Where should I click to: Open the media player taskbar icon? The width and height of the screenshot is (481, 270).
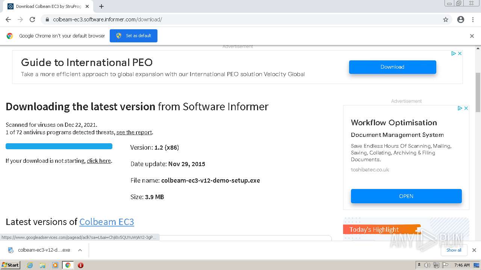point(55,265)
